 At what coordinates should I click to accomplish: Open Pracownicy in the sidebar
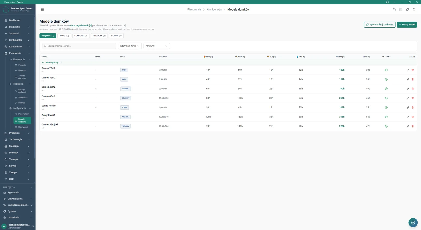coord(22,114)
